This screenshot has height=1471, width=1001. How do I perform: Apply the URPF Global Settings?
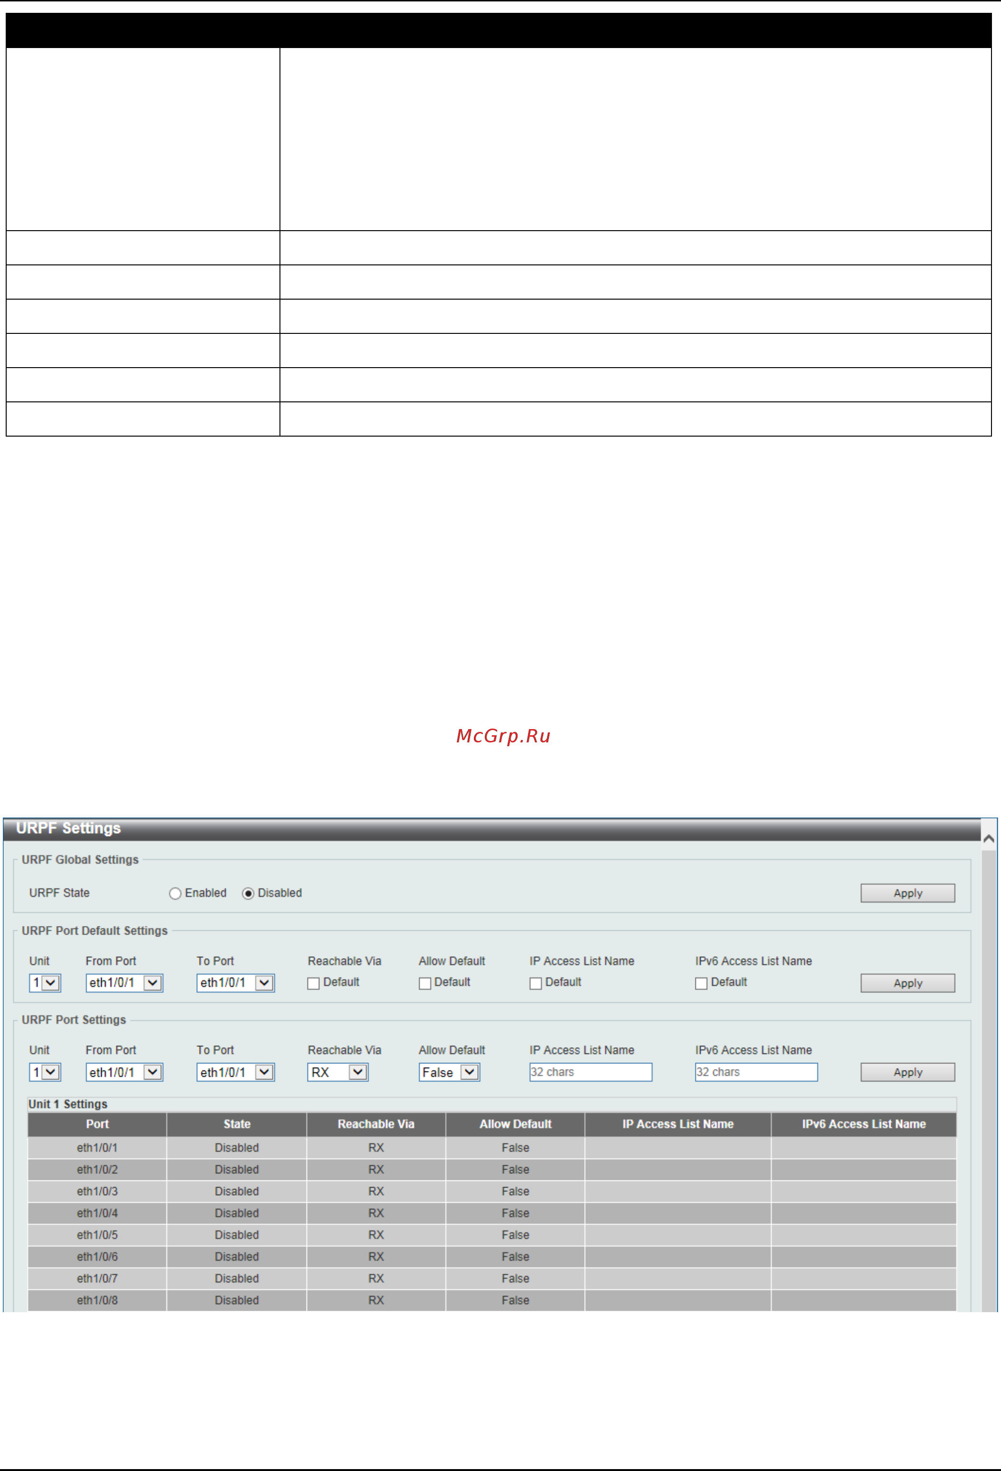(907, 893)
